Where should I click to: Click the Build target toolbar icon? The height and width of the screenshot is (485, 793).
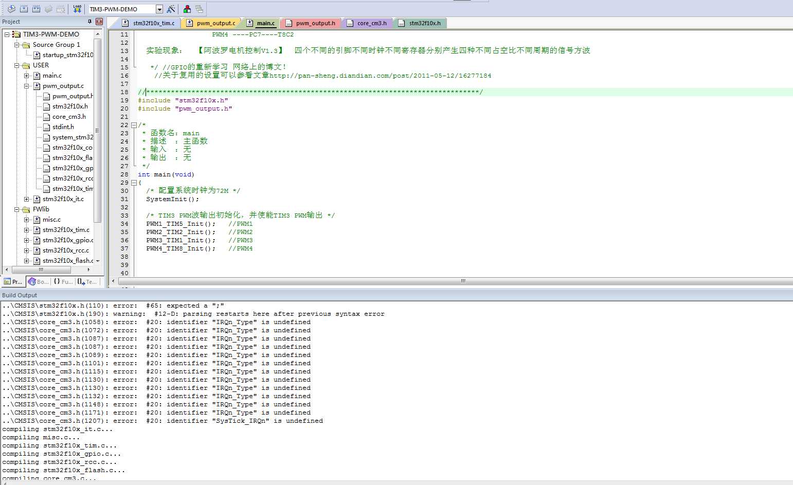pyautogui.click(x=24, y=9)
